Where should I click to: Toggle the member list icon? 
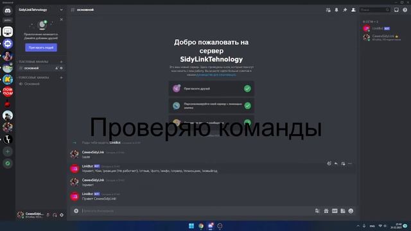tap(353, 10)
